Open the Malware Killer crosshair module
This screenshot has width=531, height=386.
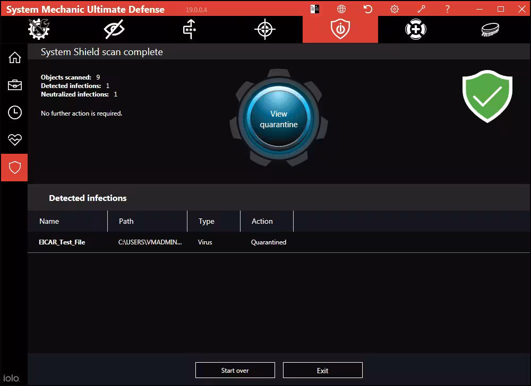pyautogui.click(x=265, y=29)
